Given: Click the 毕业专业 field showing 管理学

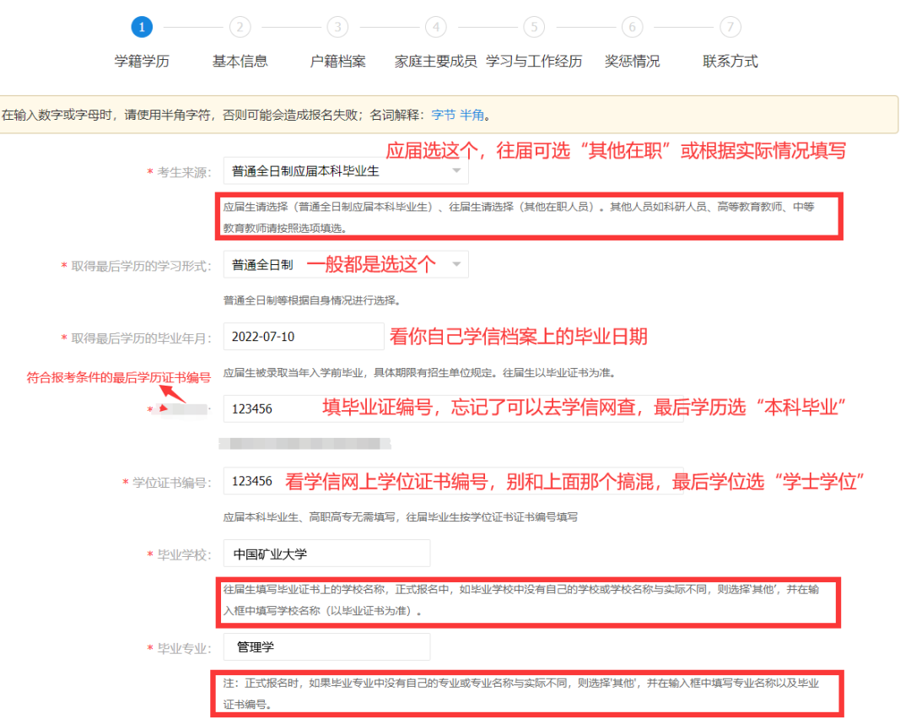Looking at the screenshot, I should pos(326,647).
